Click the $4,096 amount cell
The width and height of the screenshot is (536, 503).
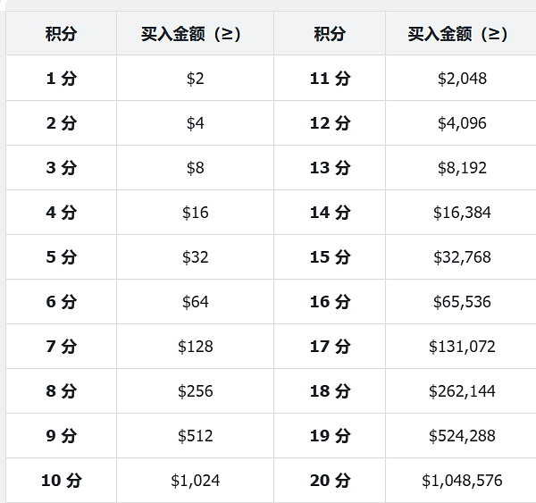(462, 123)
